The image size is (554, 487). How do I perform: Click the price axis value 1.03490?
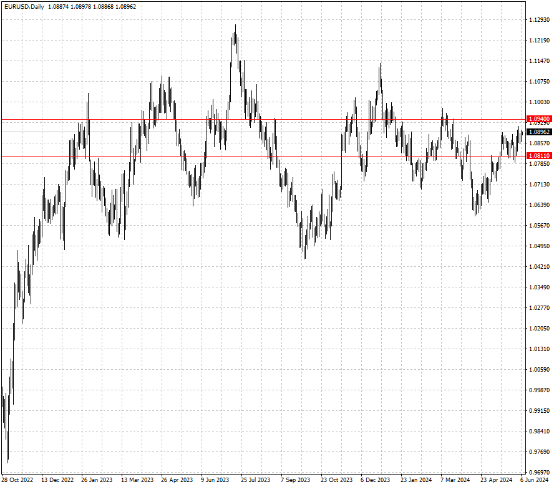(539, 287)
